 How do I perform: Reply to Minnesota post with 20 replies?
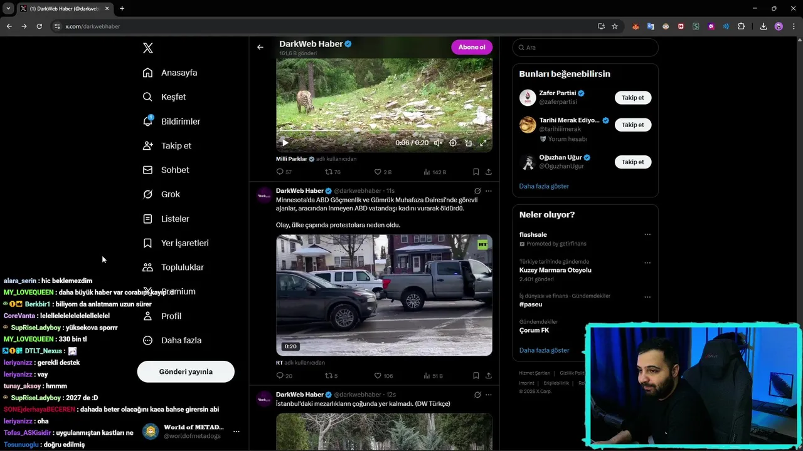[x=284, y=376]
